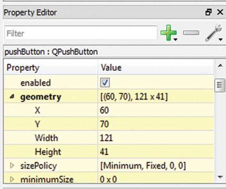
Task: Collapse the geometry property group
Action: [12, 96]
